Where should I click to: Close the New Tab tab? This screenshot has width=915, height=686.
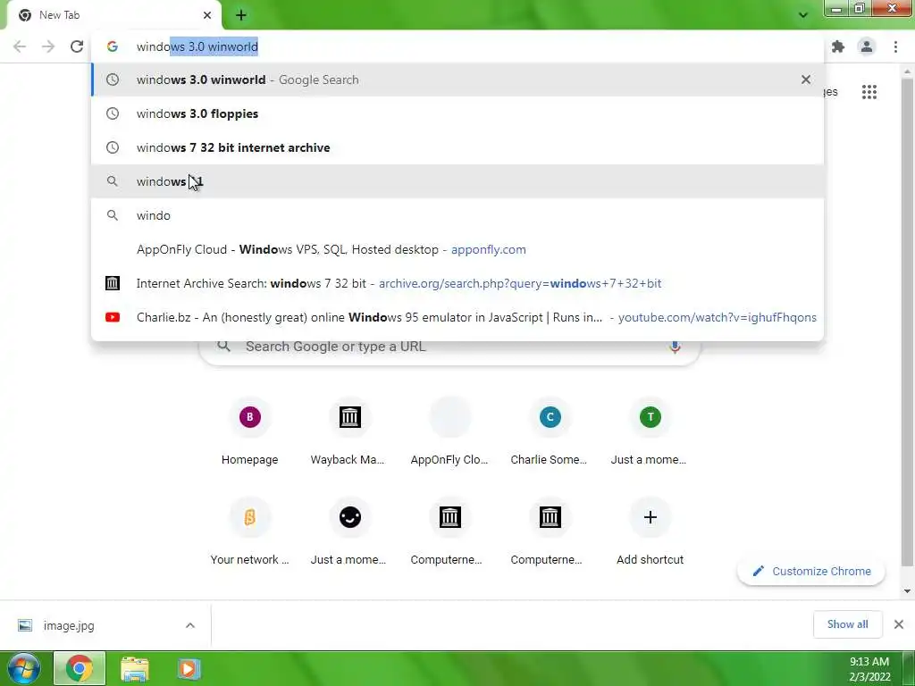(207, 15)
